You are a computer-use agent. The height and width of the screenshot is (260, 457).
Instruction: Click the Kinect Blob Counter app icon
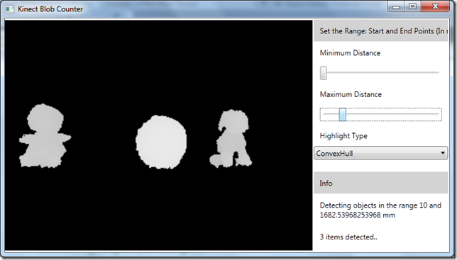tap(9, 9)
